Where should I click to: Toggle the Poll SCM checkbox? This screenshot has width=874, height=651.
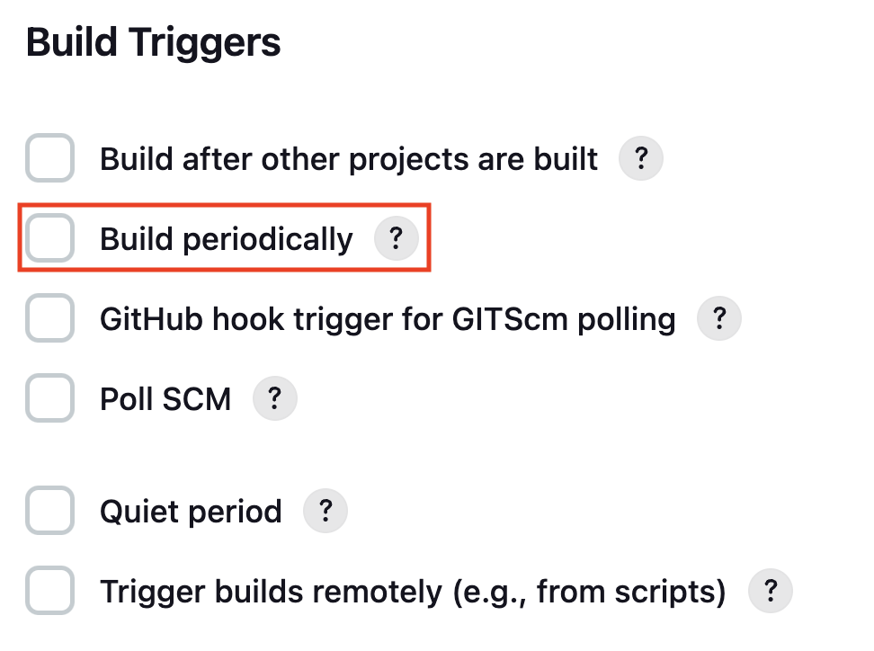tap(49, 398)
